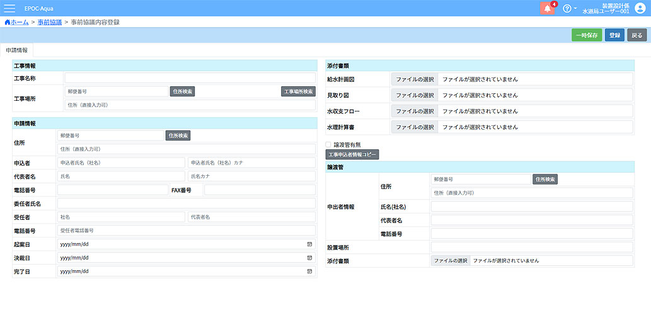Open calendar picker for 決裁日
The width and height of the screenshot is (651, 315).
[309, 258]
